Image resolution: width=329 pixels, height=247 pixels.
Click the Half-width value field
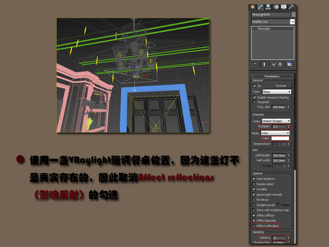click(279, 161)
